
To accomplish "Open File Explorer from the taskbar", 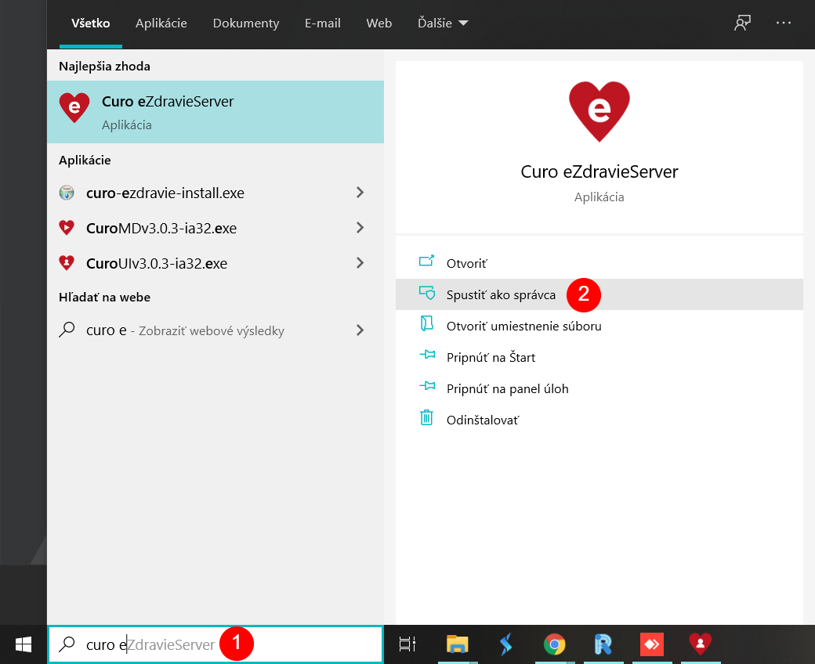I will 458,644.
